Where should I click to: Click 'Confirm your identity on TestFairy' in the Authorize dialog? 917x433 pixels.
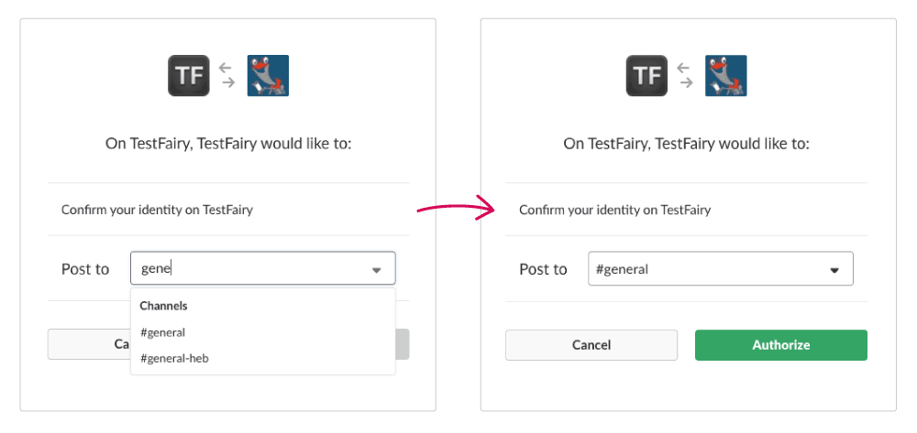click(x=614, y=210)
